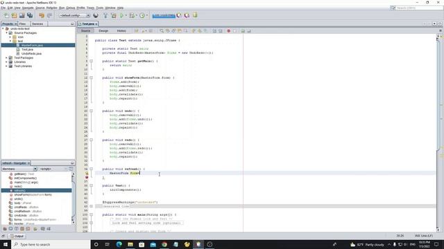The width and height of the screenshot is (444, 249).
Task: Toggle the fourth Navigator filter icon
Action: 22,229
